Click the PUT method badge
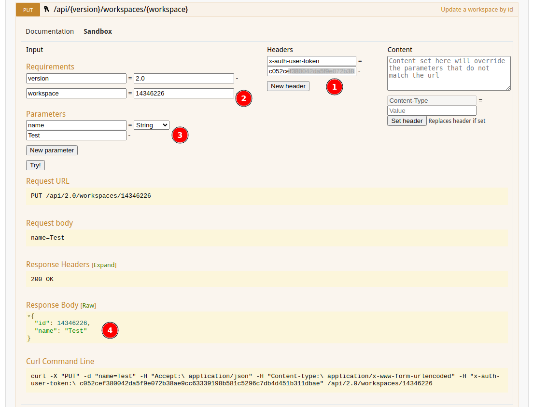The image size is (533, 407). tap(28, 10)
